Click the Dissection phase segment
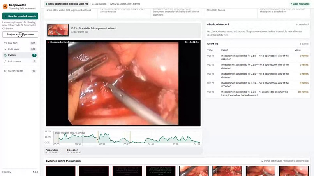 click(x=74, y=151)
